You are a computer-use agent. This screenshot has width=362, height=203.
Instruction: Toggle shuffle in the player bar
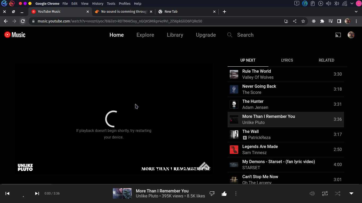(338, 193)
